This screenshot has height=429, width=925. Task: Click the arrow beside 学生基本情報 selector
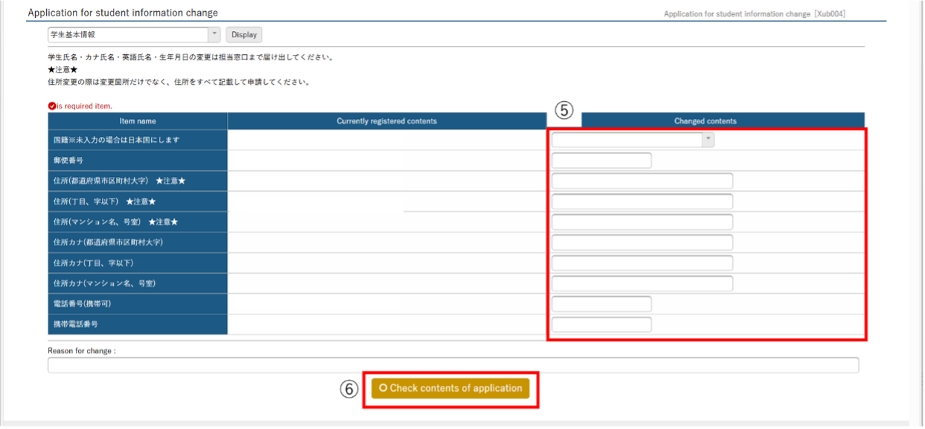click(x=214, y=35)
